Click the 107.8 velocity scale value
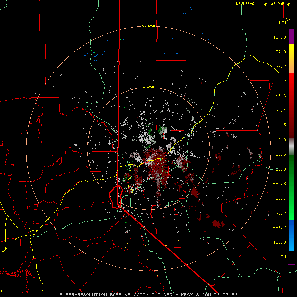The height and width of the screenshot is (297, 297). coord(280,37)
